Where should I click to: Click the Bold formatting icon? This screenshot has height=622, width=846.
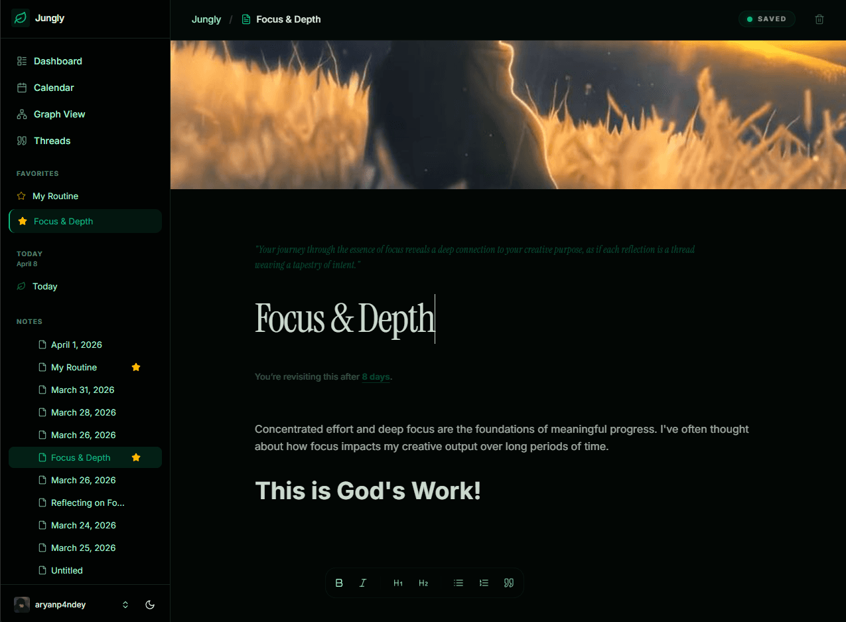point(339,583)
